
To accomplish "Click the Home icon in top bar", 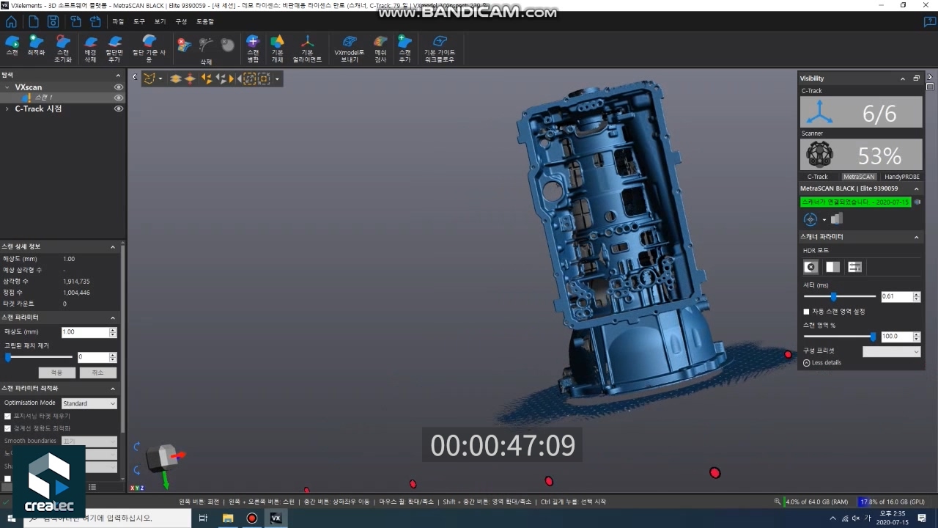I will [11, 22].
